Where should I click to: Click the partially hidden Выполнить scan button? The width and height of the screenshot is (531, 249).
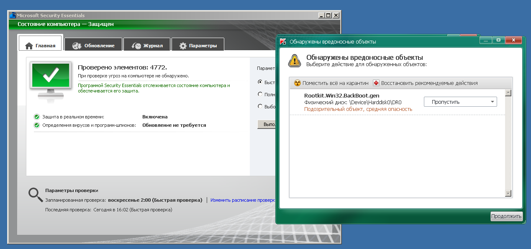point(266,124)
